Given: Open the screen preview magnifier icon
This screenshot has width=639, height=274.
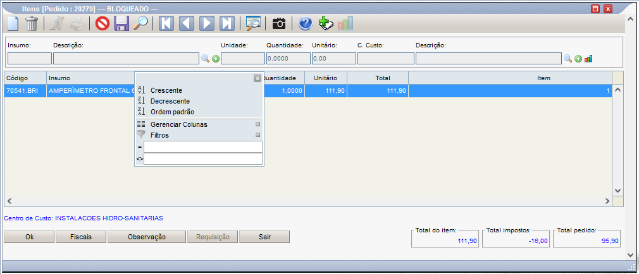Looking at the screenshot, I should (x=253, y=23).
